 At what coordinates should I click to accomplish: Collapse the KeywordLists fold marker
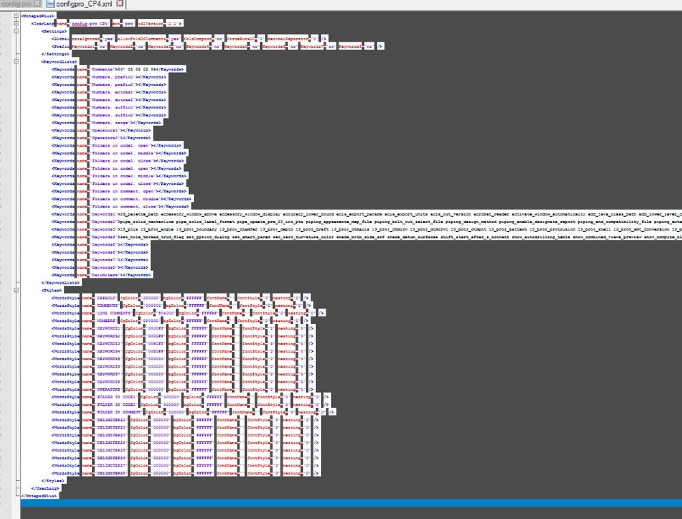coord(16,61)
